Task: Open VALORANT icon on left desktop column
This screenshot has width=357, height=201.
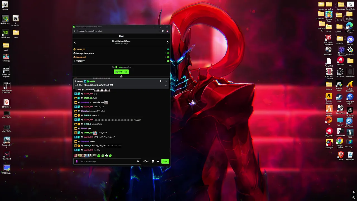Action: pyautogui.click(x=7, y=155)
